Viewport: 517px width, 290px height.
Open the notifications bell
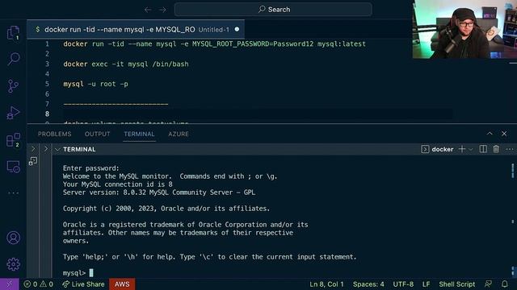pyautogui.click(x=505, y=284)
